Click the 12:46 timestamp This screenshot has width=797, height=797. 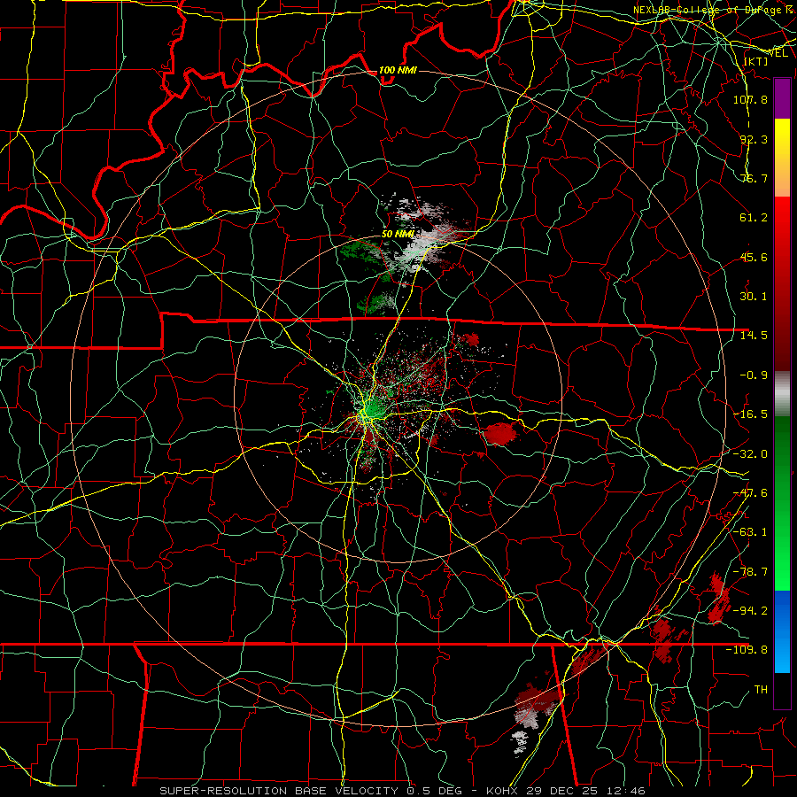[x=626, y=791]
